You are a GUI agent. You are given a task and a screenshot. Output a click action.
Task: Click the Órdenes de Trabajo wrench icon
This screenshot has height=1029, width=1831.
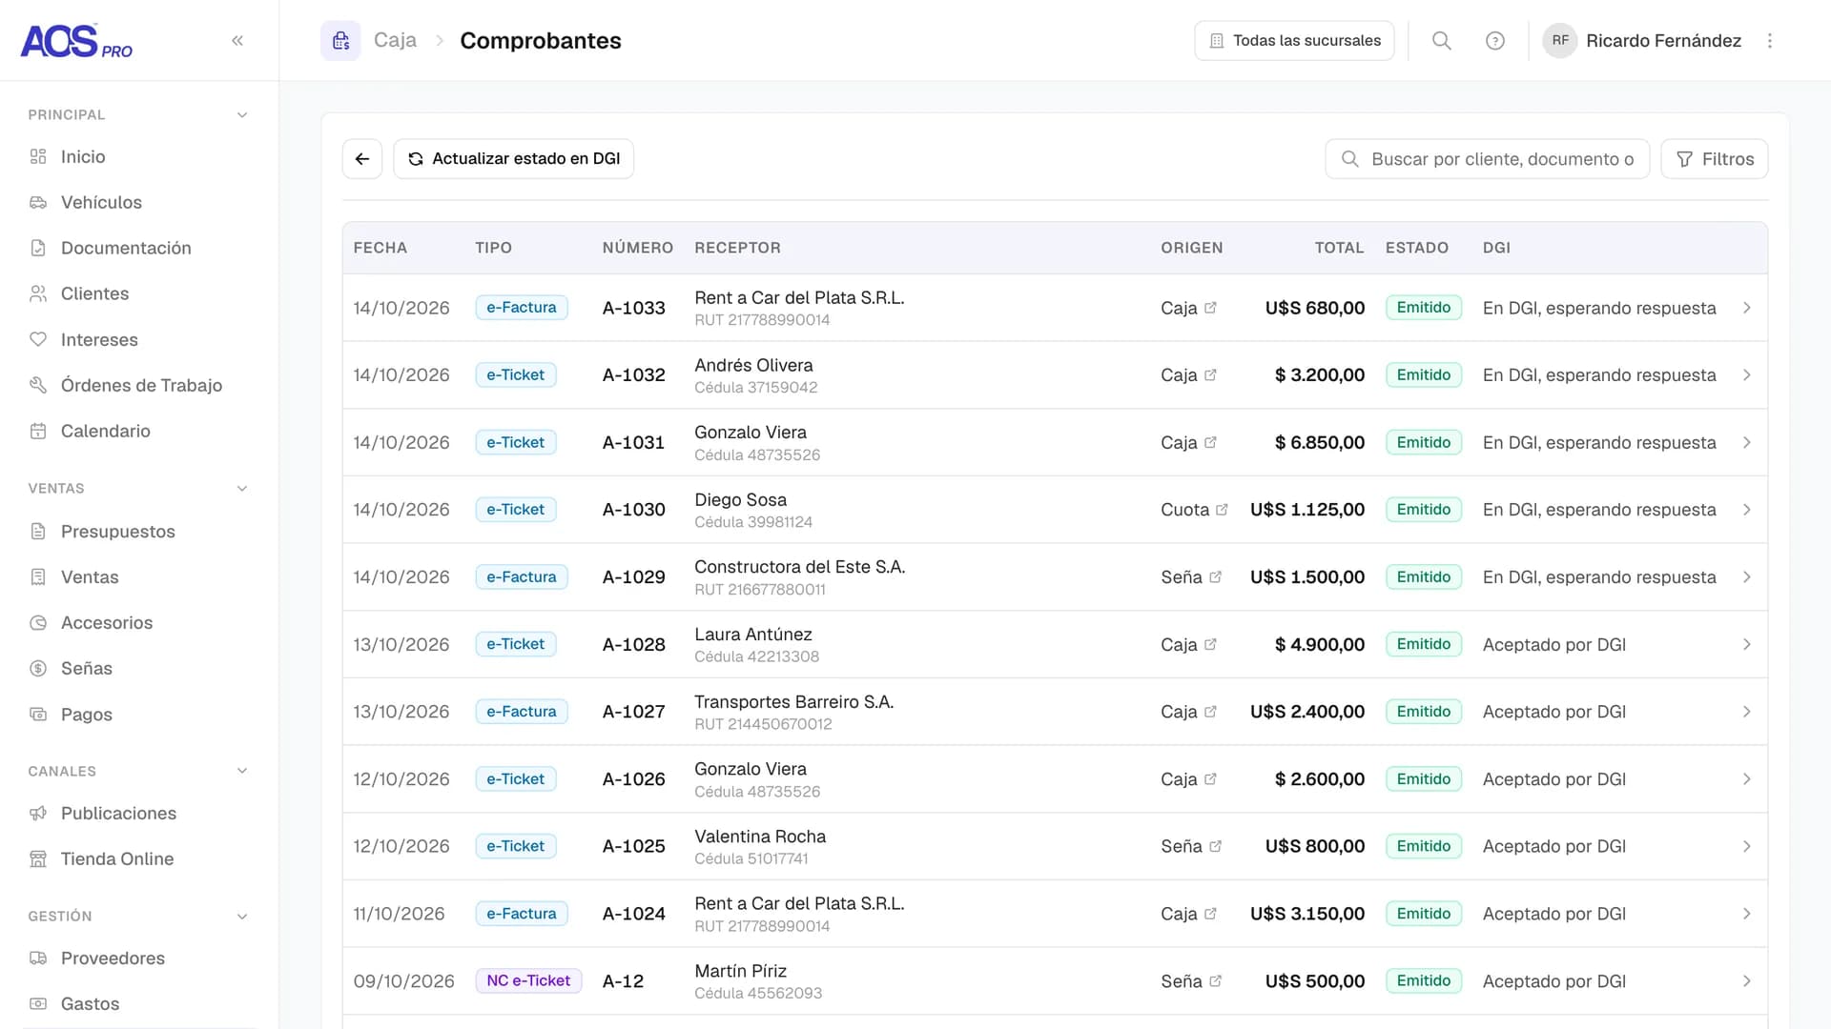point(38,385)
